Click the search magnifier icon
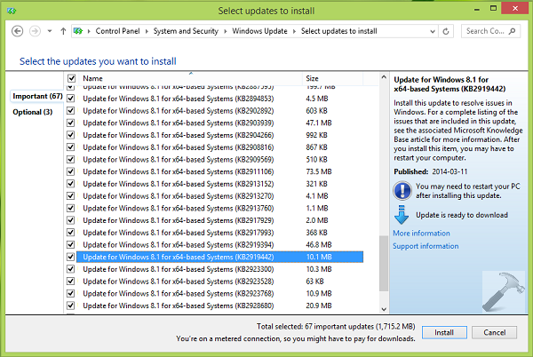The height and width of the screenshot is (357, 533). tap(512, 31)
